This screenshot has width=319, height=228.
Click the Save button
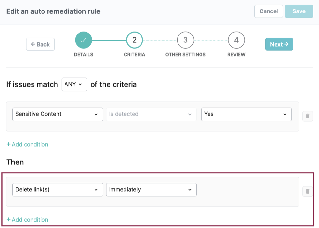[299, 11]
